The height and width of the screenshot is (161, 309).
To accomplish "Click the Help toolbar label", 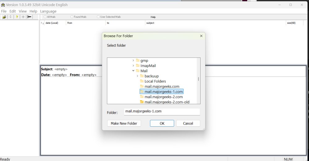I will (153, 17).
